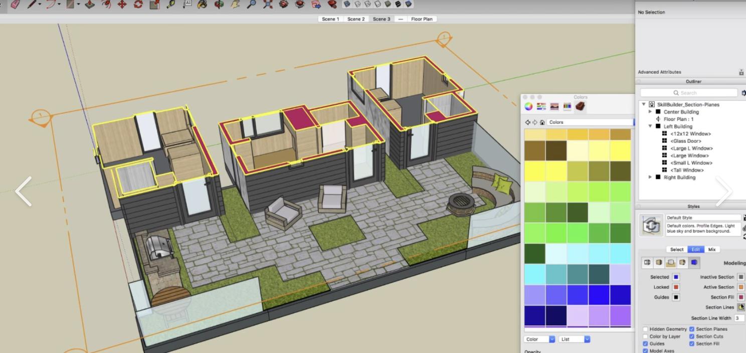Select the Move tool with red arrows
The image size is (746, 353).
(x=122, y=5)
